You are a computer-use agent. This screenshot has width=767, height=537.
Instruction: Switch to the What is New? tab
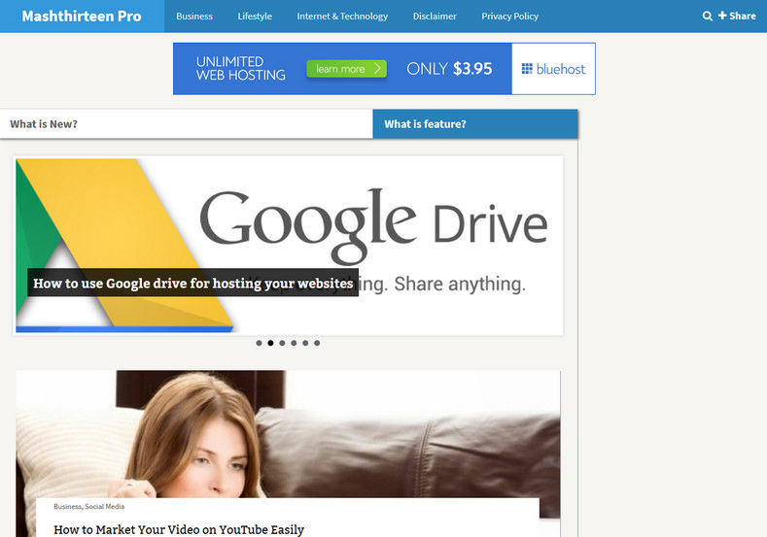[x=187, y=124]
